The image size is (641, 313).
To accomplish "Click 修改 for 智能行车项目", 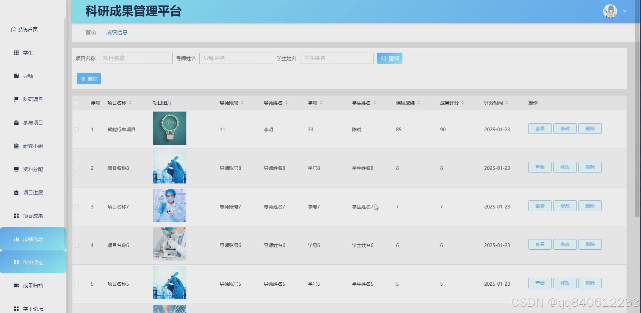I will click(x=565, y=129).
